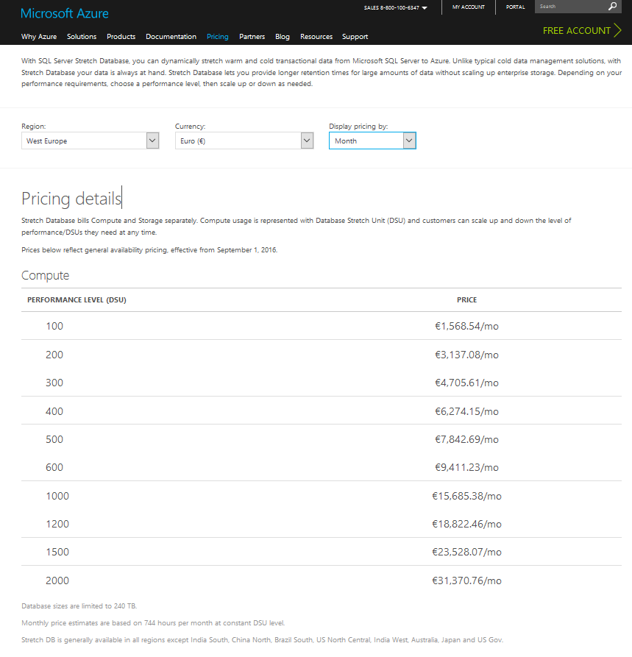Click the PRICE column header
Image resolution: width=632 pixels, height=657 pixels.
pyautogui.click(x=467, y=299)
